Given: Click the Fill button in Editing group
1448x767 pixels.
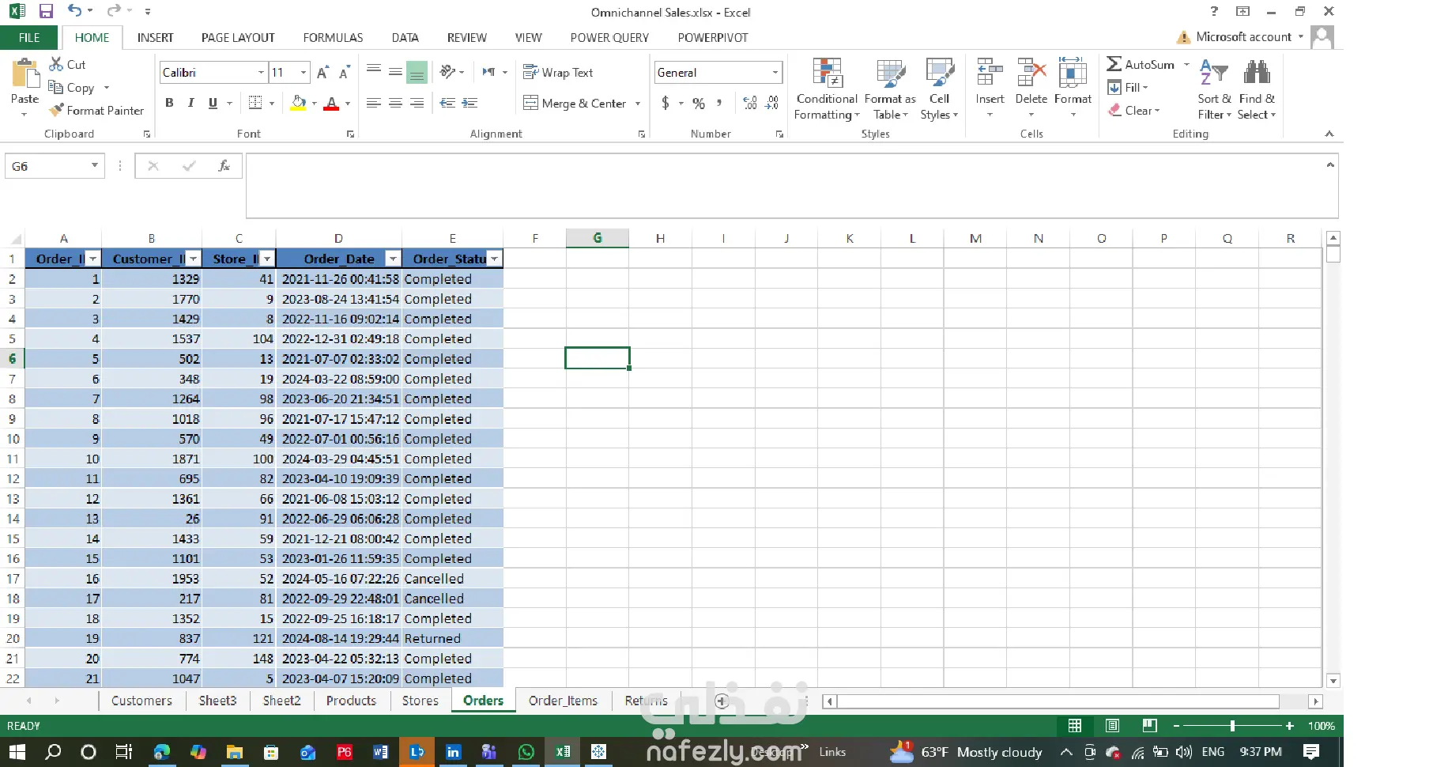Looking at the screenshot, I should coord(1128,88).
